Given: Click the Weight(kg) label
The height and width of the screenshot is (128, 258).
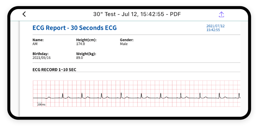Looking at the screenshot, I should pyautogui.click(x=86, y=54).
